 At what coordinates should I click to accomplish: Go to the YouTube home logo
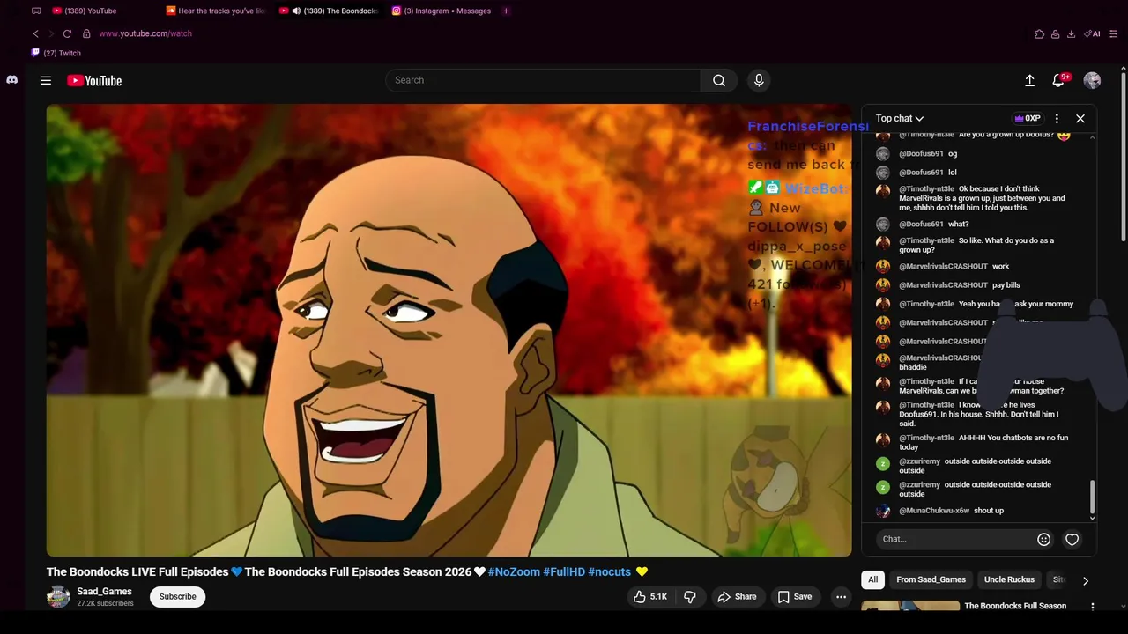coord(94,80)
